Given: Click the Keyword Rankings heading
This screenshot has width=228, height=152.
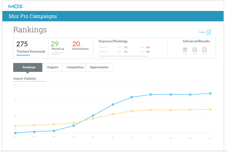Looking at the screenshot, I should (x=113, y=41).
